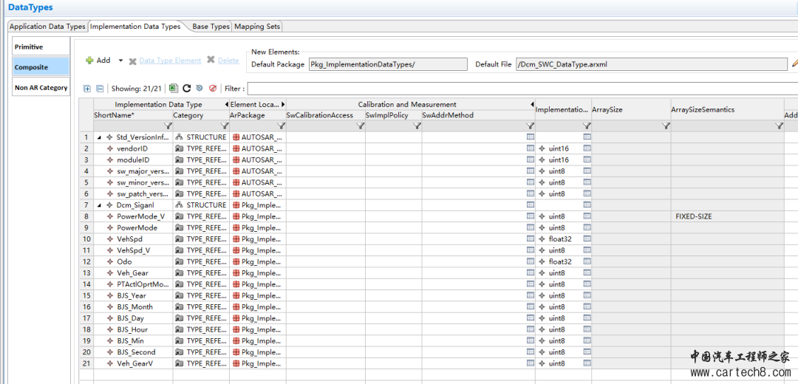Click the element icon beside Odo
Viewport: 798px width, 384px height.
click(x=109, y=261)
